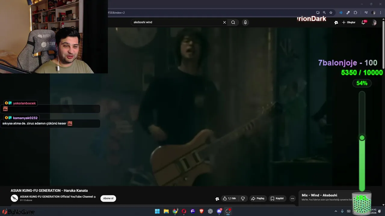Open the purple F app on taskbar
The width and height of the screenshot is (385, 216).
pyautogui.click(x=193, y=211)
